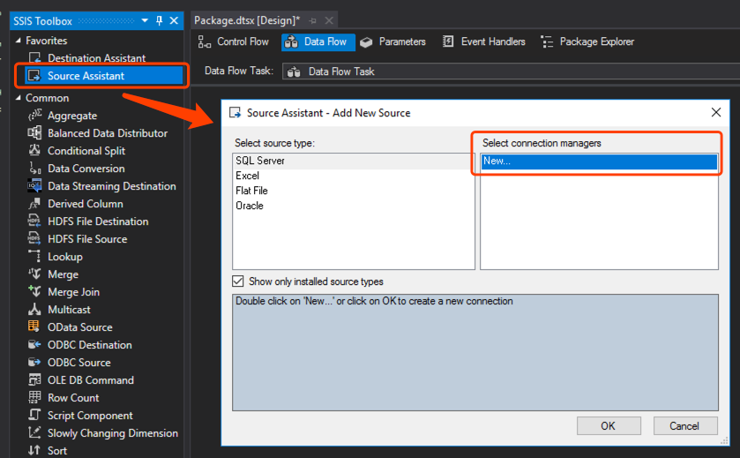Image resolution: width=740 pixels, height=458 pixels.
Task: Select the HDFS File Source icon
Action: coord(34,238)
